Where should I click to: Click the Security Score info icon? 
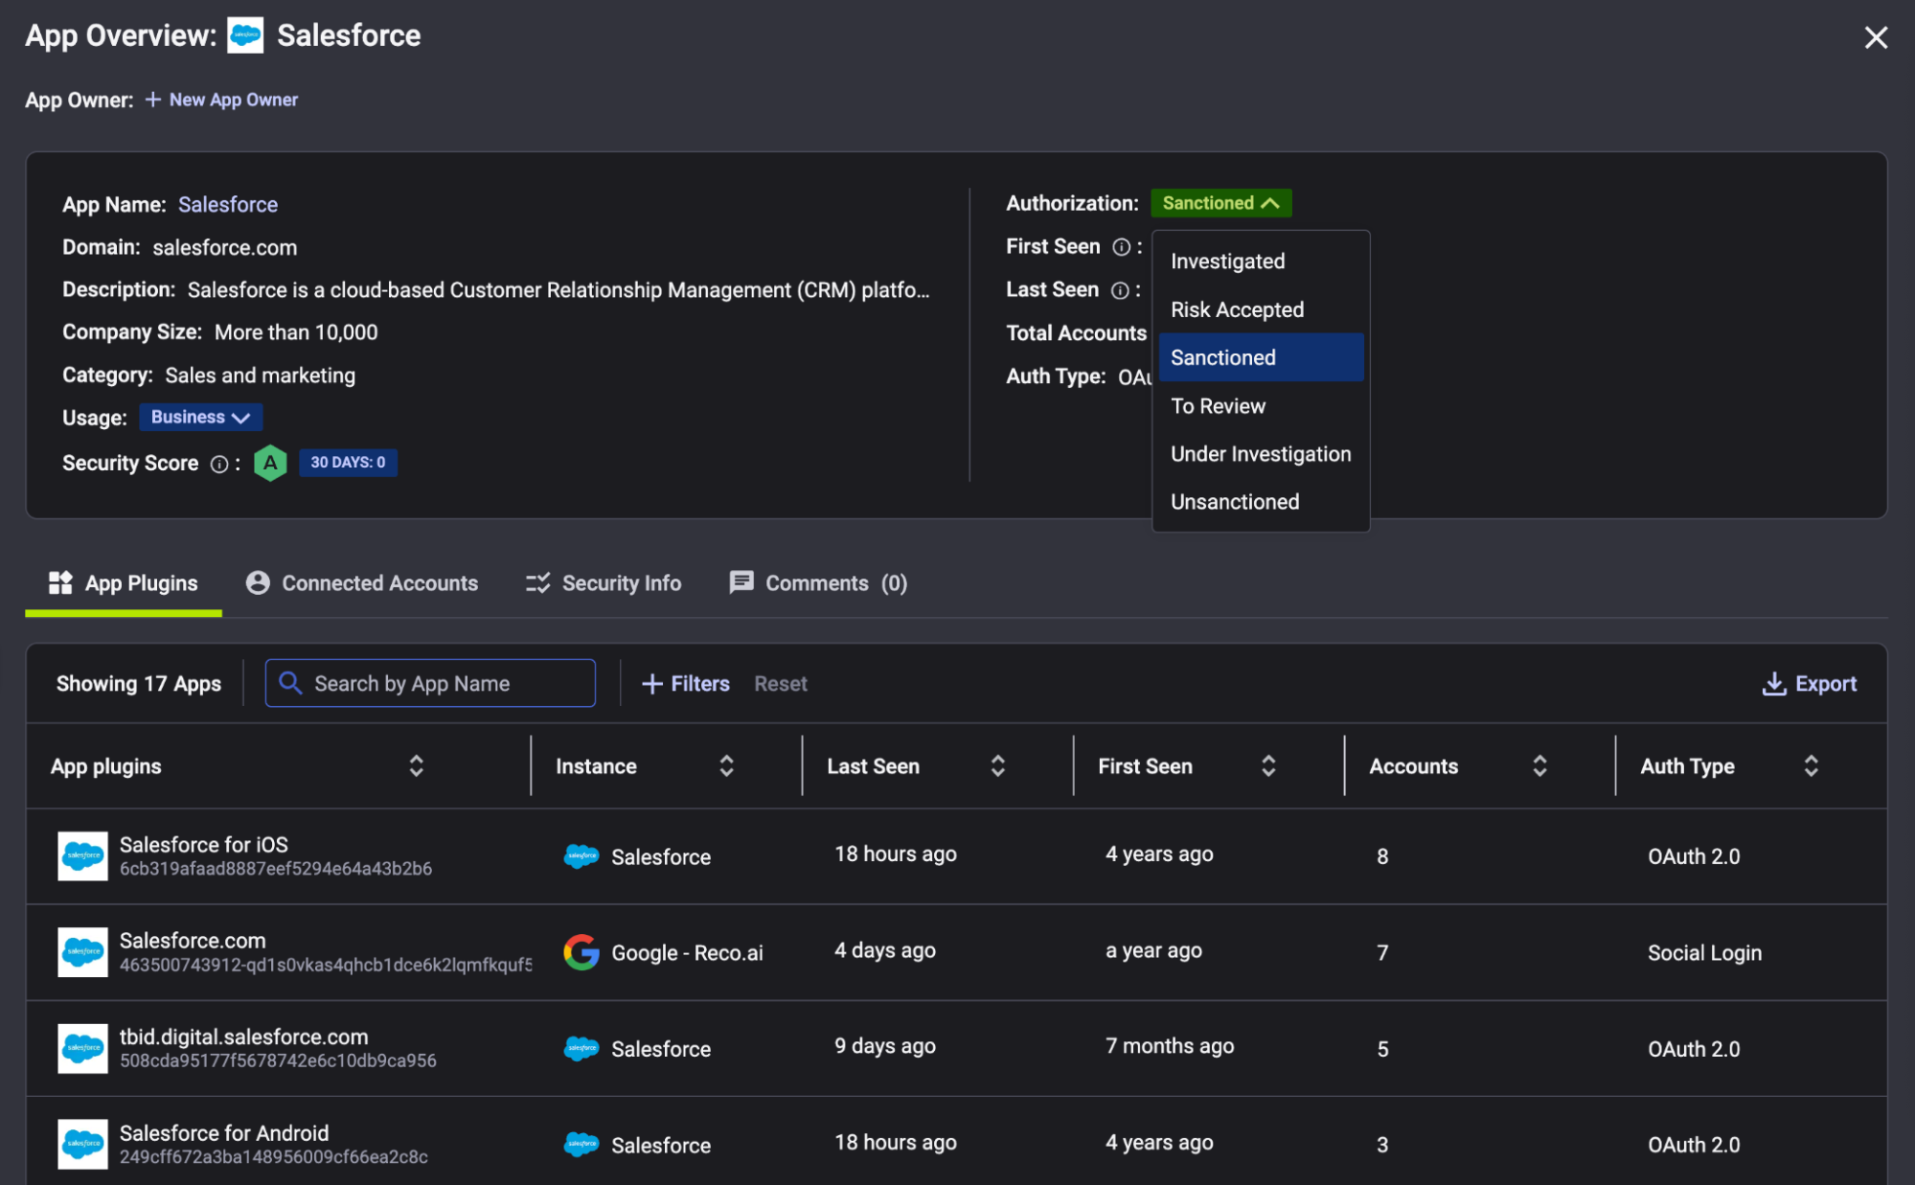(219, 464)
